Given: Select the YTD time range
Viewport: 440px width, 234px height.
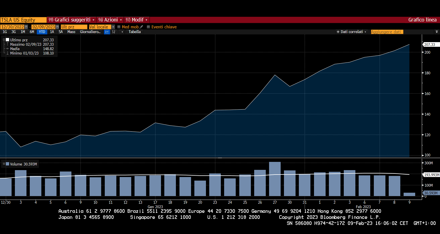Looking at the screenshot, I should point(42,32).
